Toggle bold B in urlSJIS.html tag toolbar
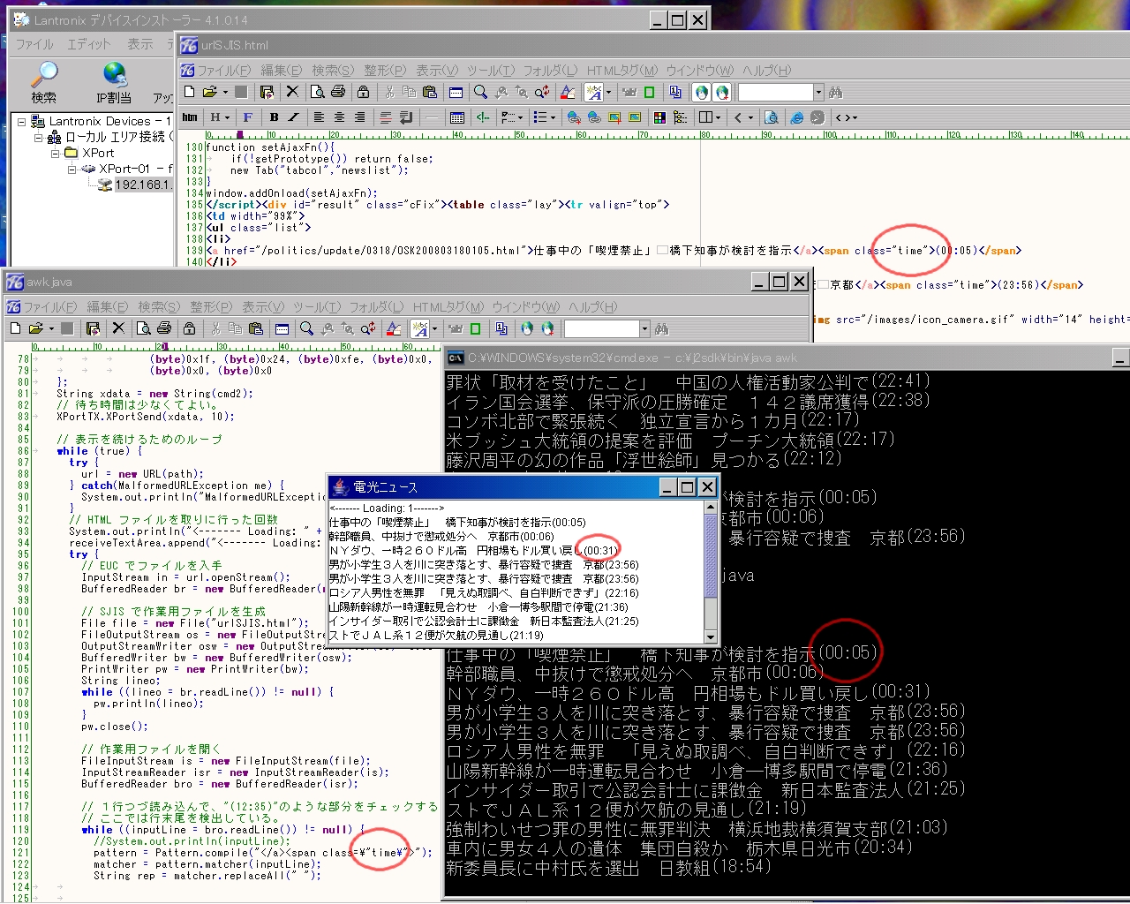 click(274, 117)
